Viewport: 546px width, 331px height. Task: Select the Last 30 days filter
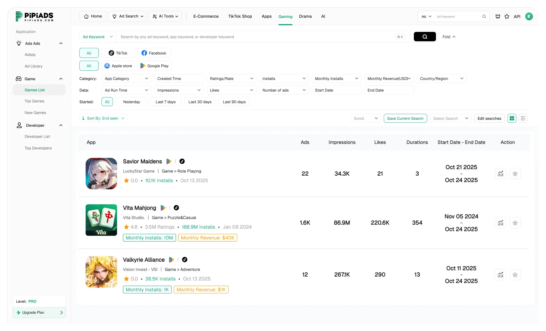tap(200, 102)
